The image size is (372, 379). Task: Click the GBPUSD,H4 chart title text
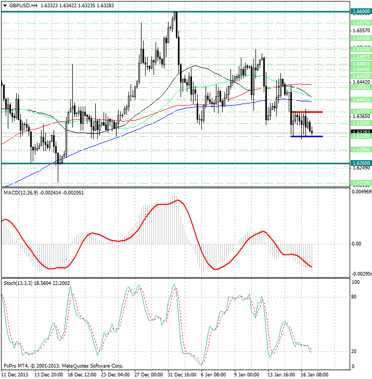23,5
